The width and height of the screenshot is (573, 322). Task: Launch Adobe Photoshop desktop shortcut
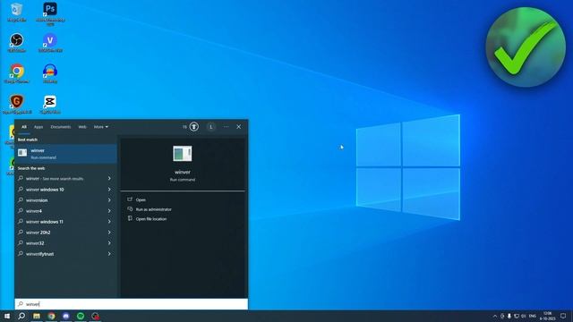[50, 13]
